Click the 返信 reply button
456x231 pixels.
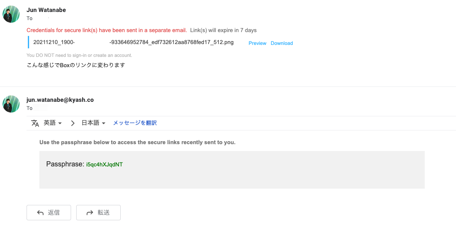pyautogui.click(x=48, y=213)
